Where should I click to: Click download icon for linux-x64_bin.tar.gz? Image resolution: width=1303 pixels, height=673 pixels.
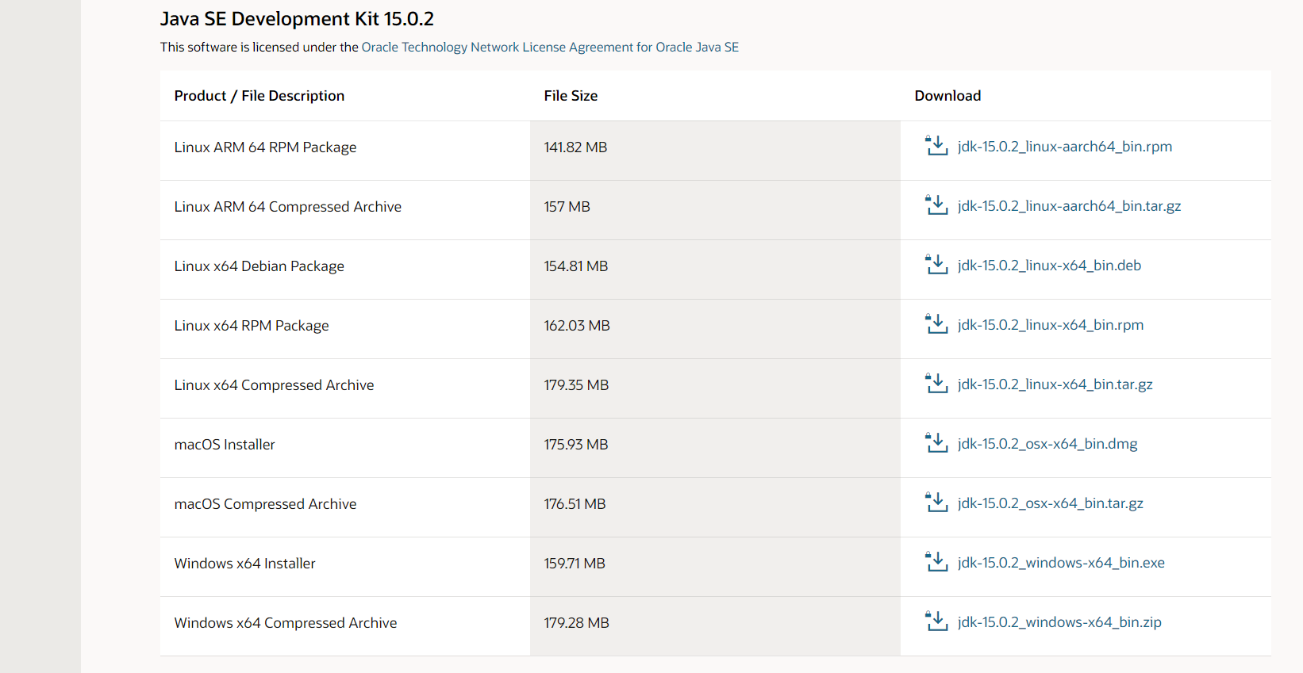pos(936,384)
